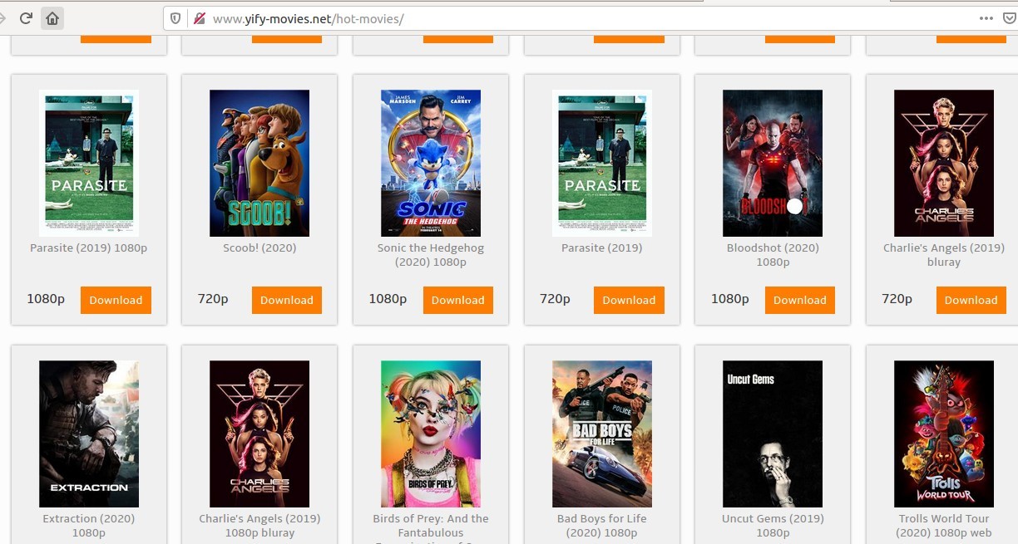Open the Charlie's Angels poster beside the Extraction card
This screenshot has height=544, width=1018.
(259, 434)
